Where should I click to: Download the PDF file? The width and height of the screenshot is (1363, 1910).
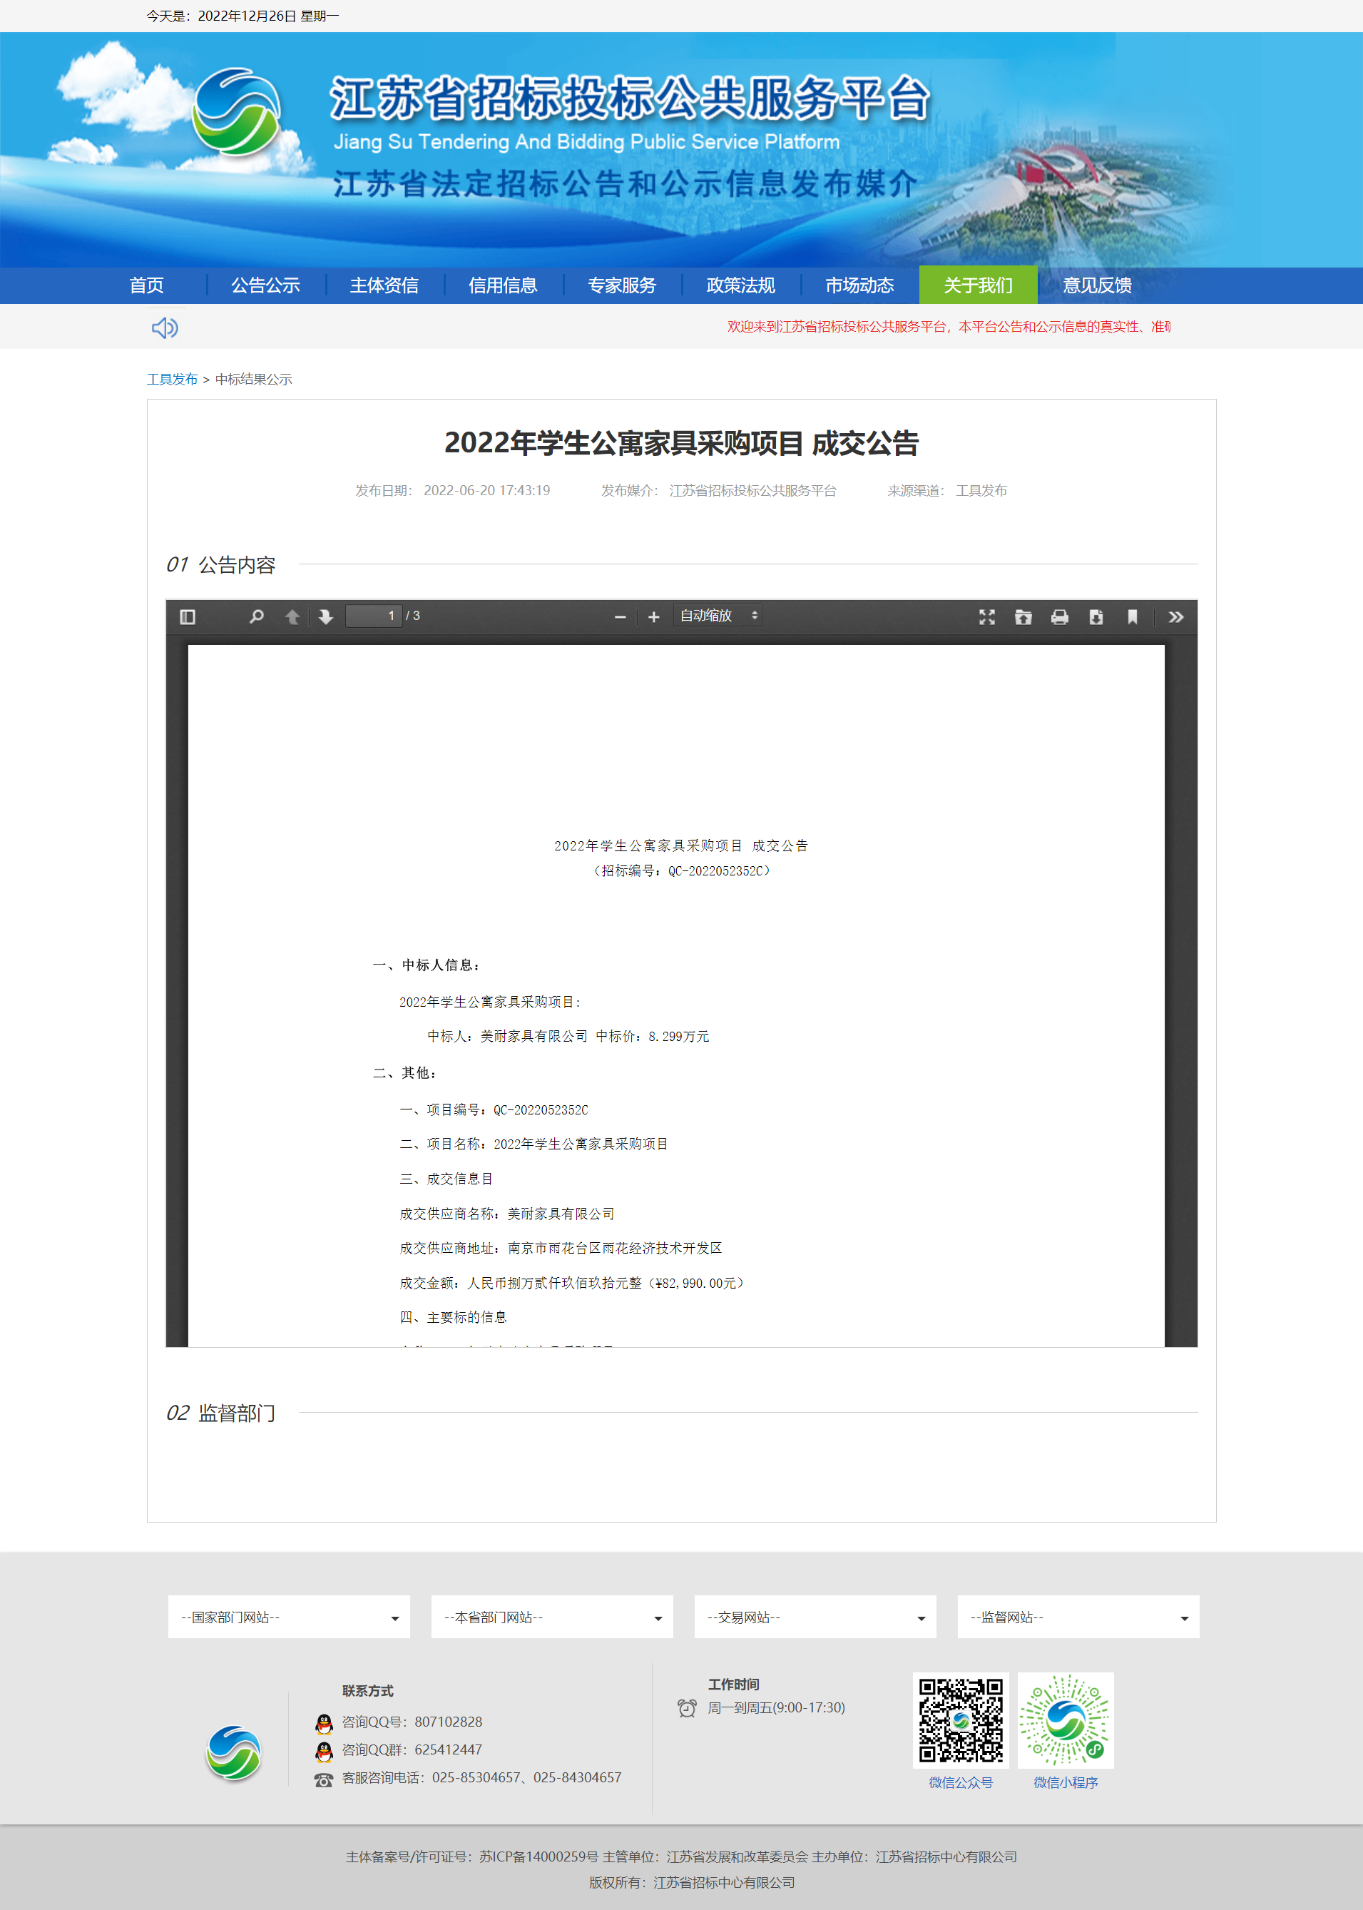(1096, 617)
